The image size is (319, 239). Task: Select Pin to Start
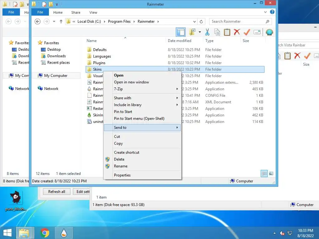tap(142, 112)
